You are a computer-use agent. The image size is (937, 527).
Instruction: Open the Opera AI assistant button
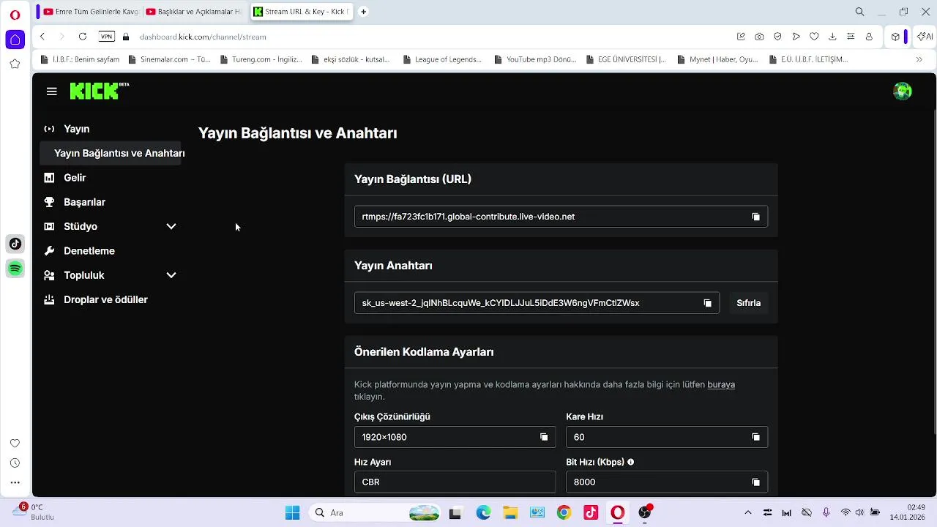pyautogui.click(x=925, y=37)
